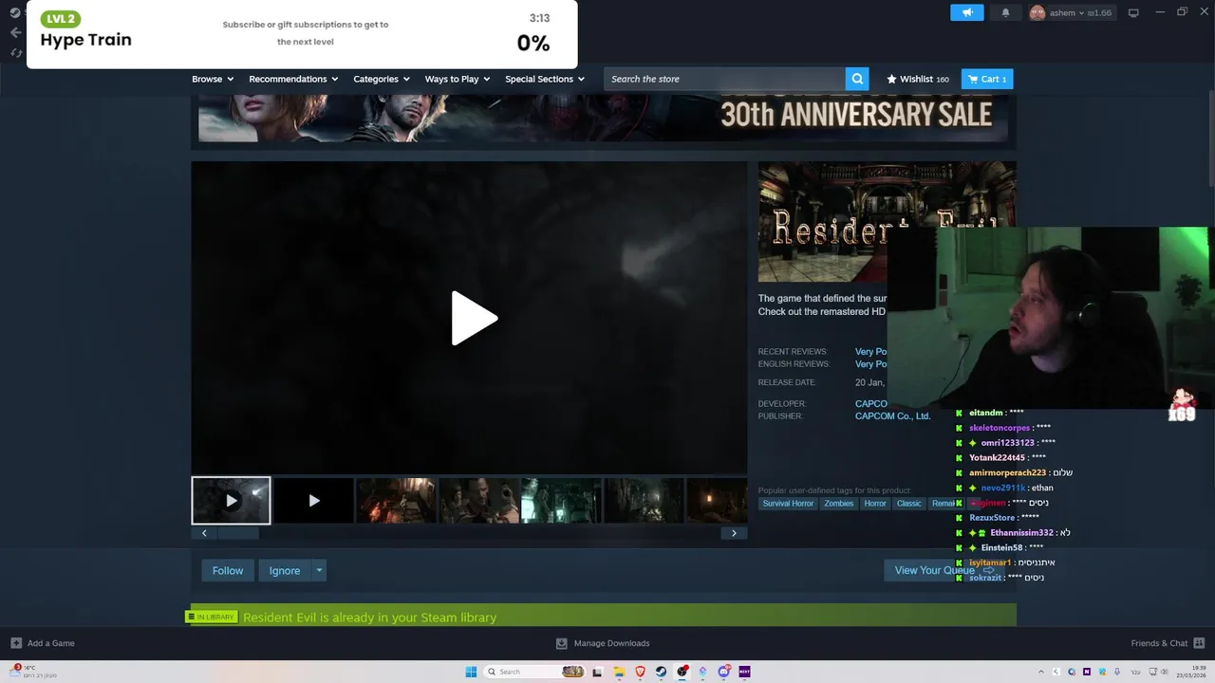The height and width of the screenshot is (683, 1215).
Task: Click the taskbar volume icon
Action: click(x=1166, y=672)
